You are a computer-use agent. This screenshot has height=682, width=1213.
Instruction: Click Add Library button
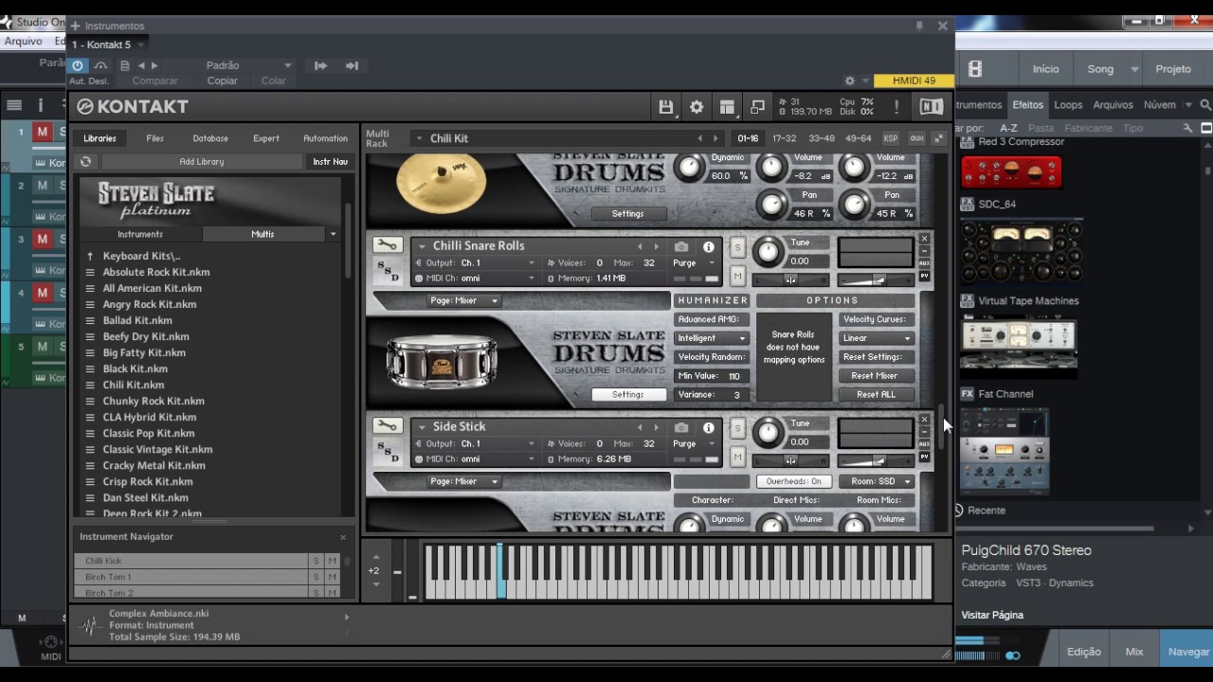coord(202,162)
